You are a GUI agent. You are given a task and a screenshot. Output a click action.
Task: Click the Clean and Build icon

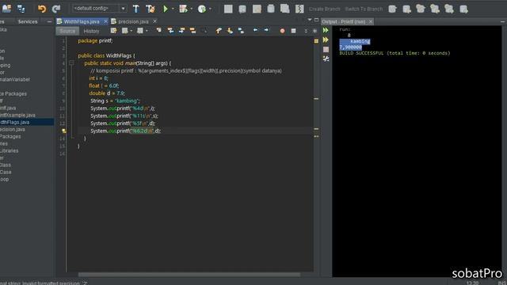[151, 9]
